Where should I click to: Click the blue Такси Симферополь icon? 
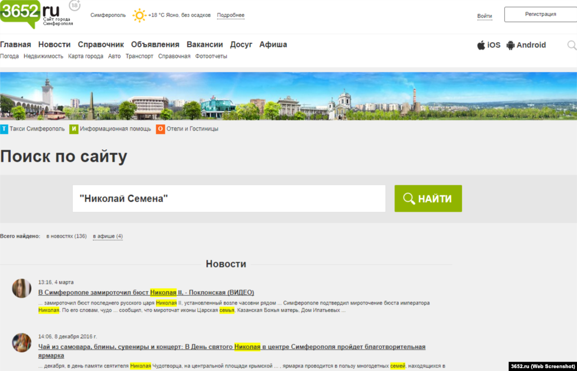4,129
